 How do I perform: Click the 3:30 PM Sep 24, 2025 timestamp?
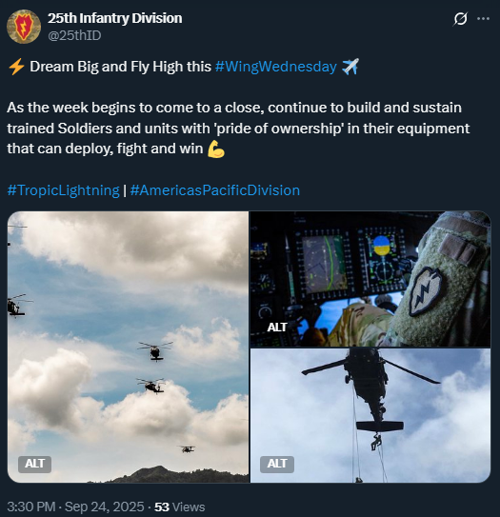click(75, 507)
